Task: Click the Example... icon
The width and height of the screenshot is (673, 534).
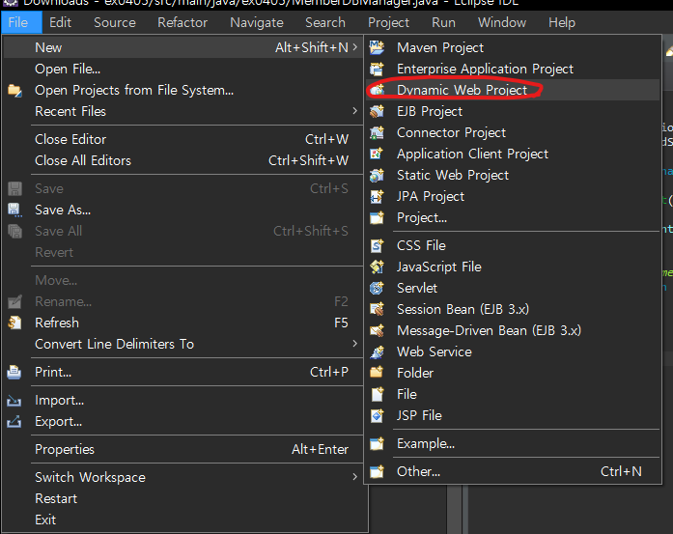Action: point(377,443)
